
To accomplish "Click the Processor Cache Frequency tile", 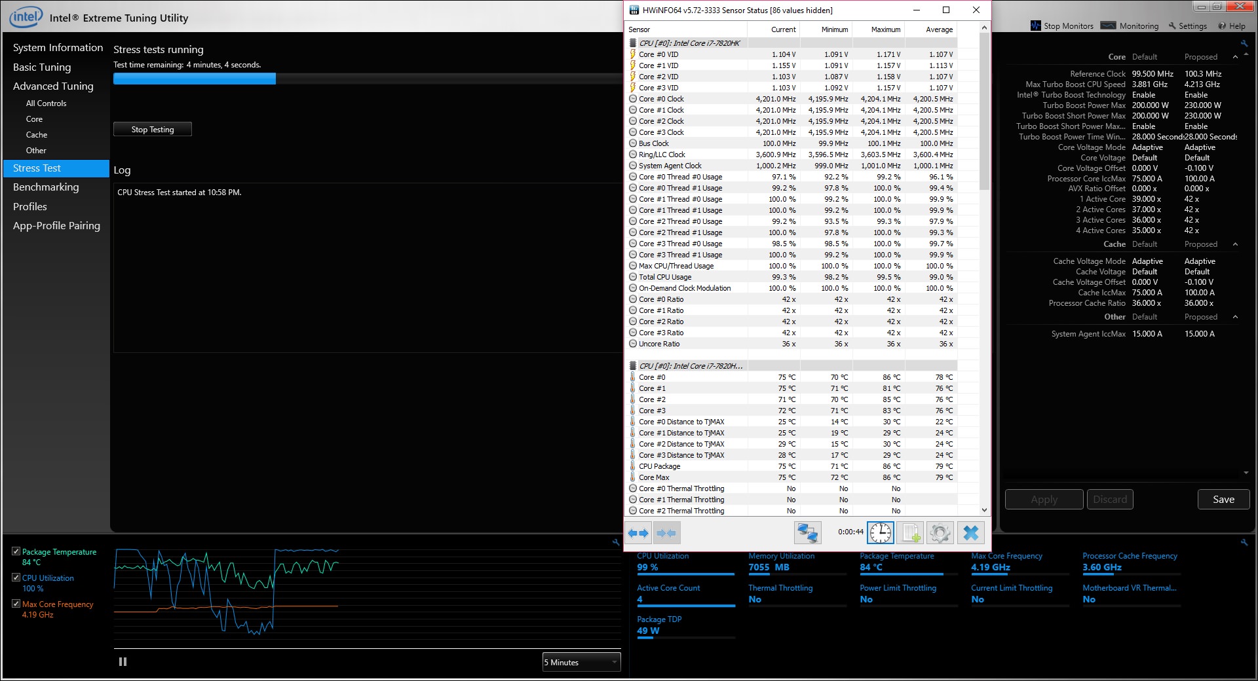I will (x=1131, y=563).
